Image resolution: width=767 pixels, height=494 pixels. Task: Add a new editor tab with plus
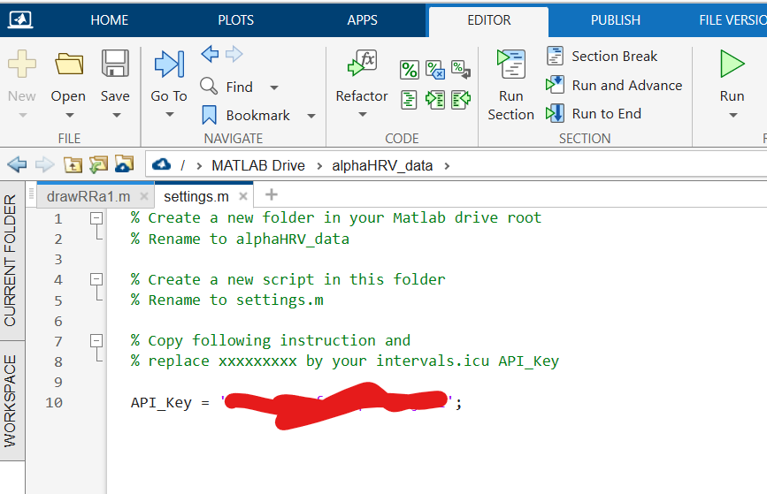click(272, 195)
